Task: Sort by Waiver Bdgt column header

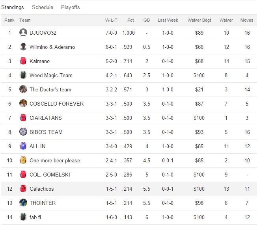Action: [199, 20]
